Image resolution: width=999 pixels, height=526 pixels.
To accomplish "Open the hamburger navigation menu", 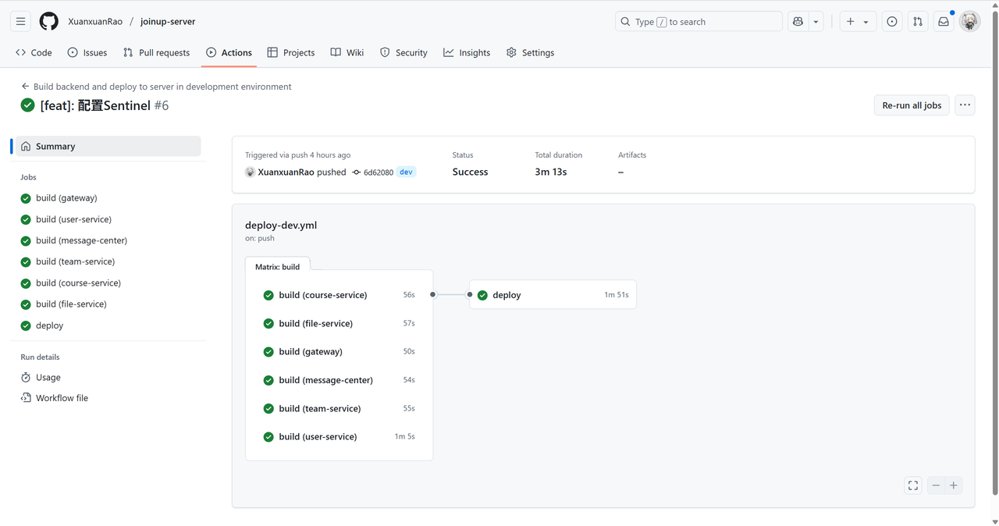I will (x=21, y=22).
